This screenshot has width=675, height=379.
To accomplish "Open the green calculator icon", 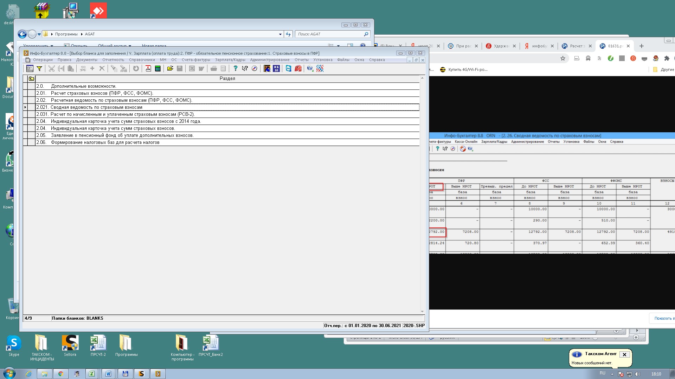I will [158, 68].
